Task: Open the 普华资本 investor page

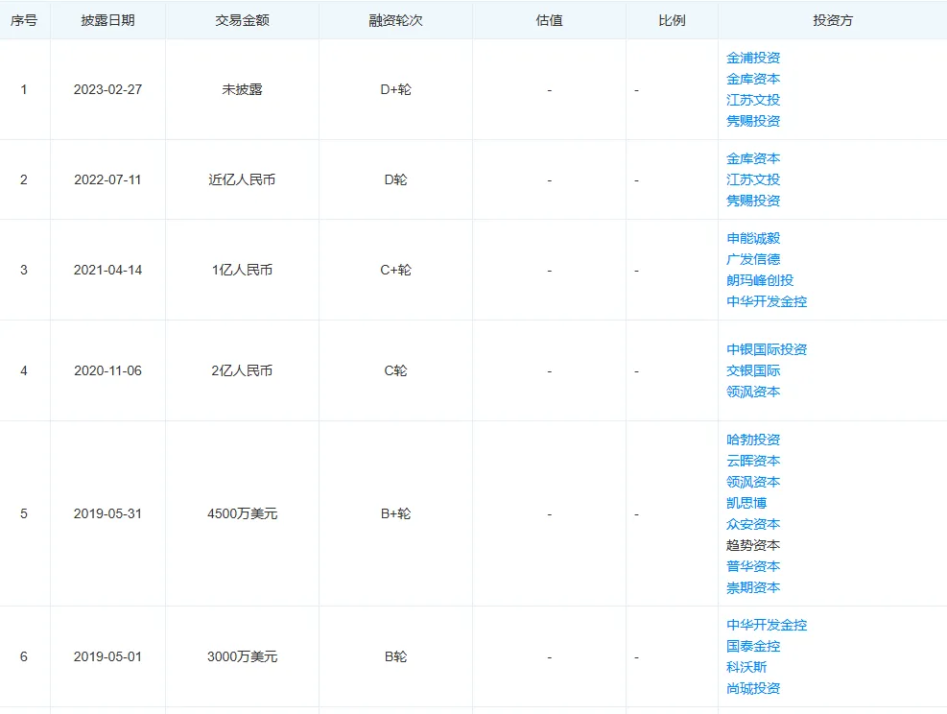Action: [753, 566]
